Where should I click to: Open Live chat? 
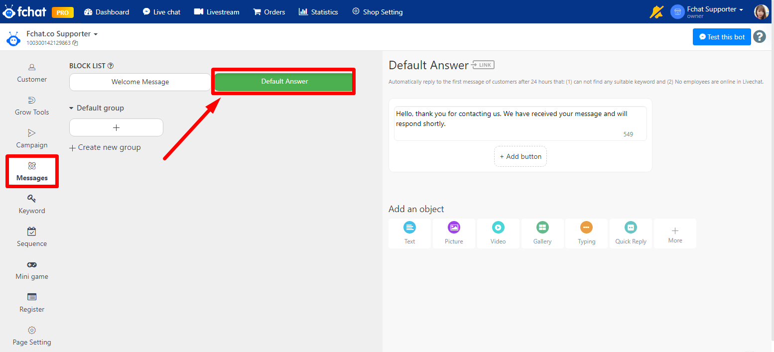161,12
